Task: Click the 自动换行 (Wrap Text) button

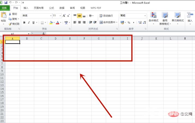Action: pos(106,16)
